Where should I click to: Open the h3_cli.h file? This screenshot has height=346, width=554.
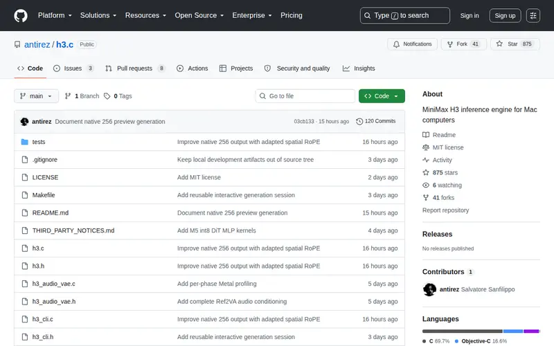coord(43,337)
